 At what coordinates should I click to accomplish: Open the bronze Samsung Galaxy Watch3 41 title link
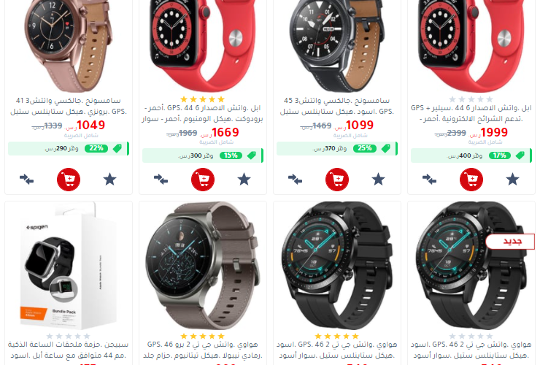(69, 106)
